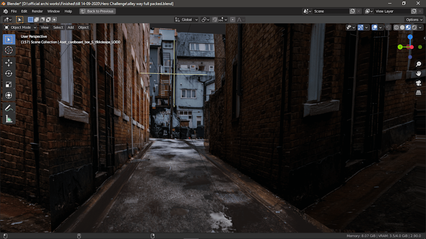Click the Scene name field
The height and width of the screenshot is (239, 426).
(x=331, y=11)
